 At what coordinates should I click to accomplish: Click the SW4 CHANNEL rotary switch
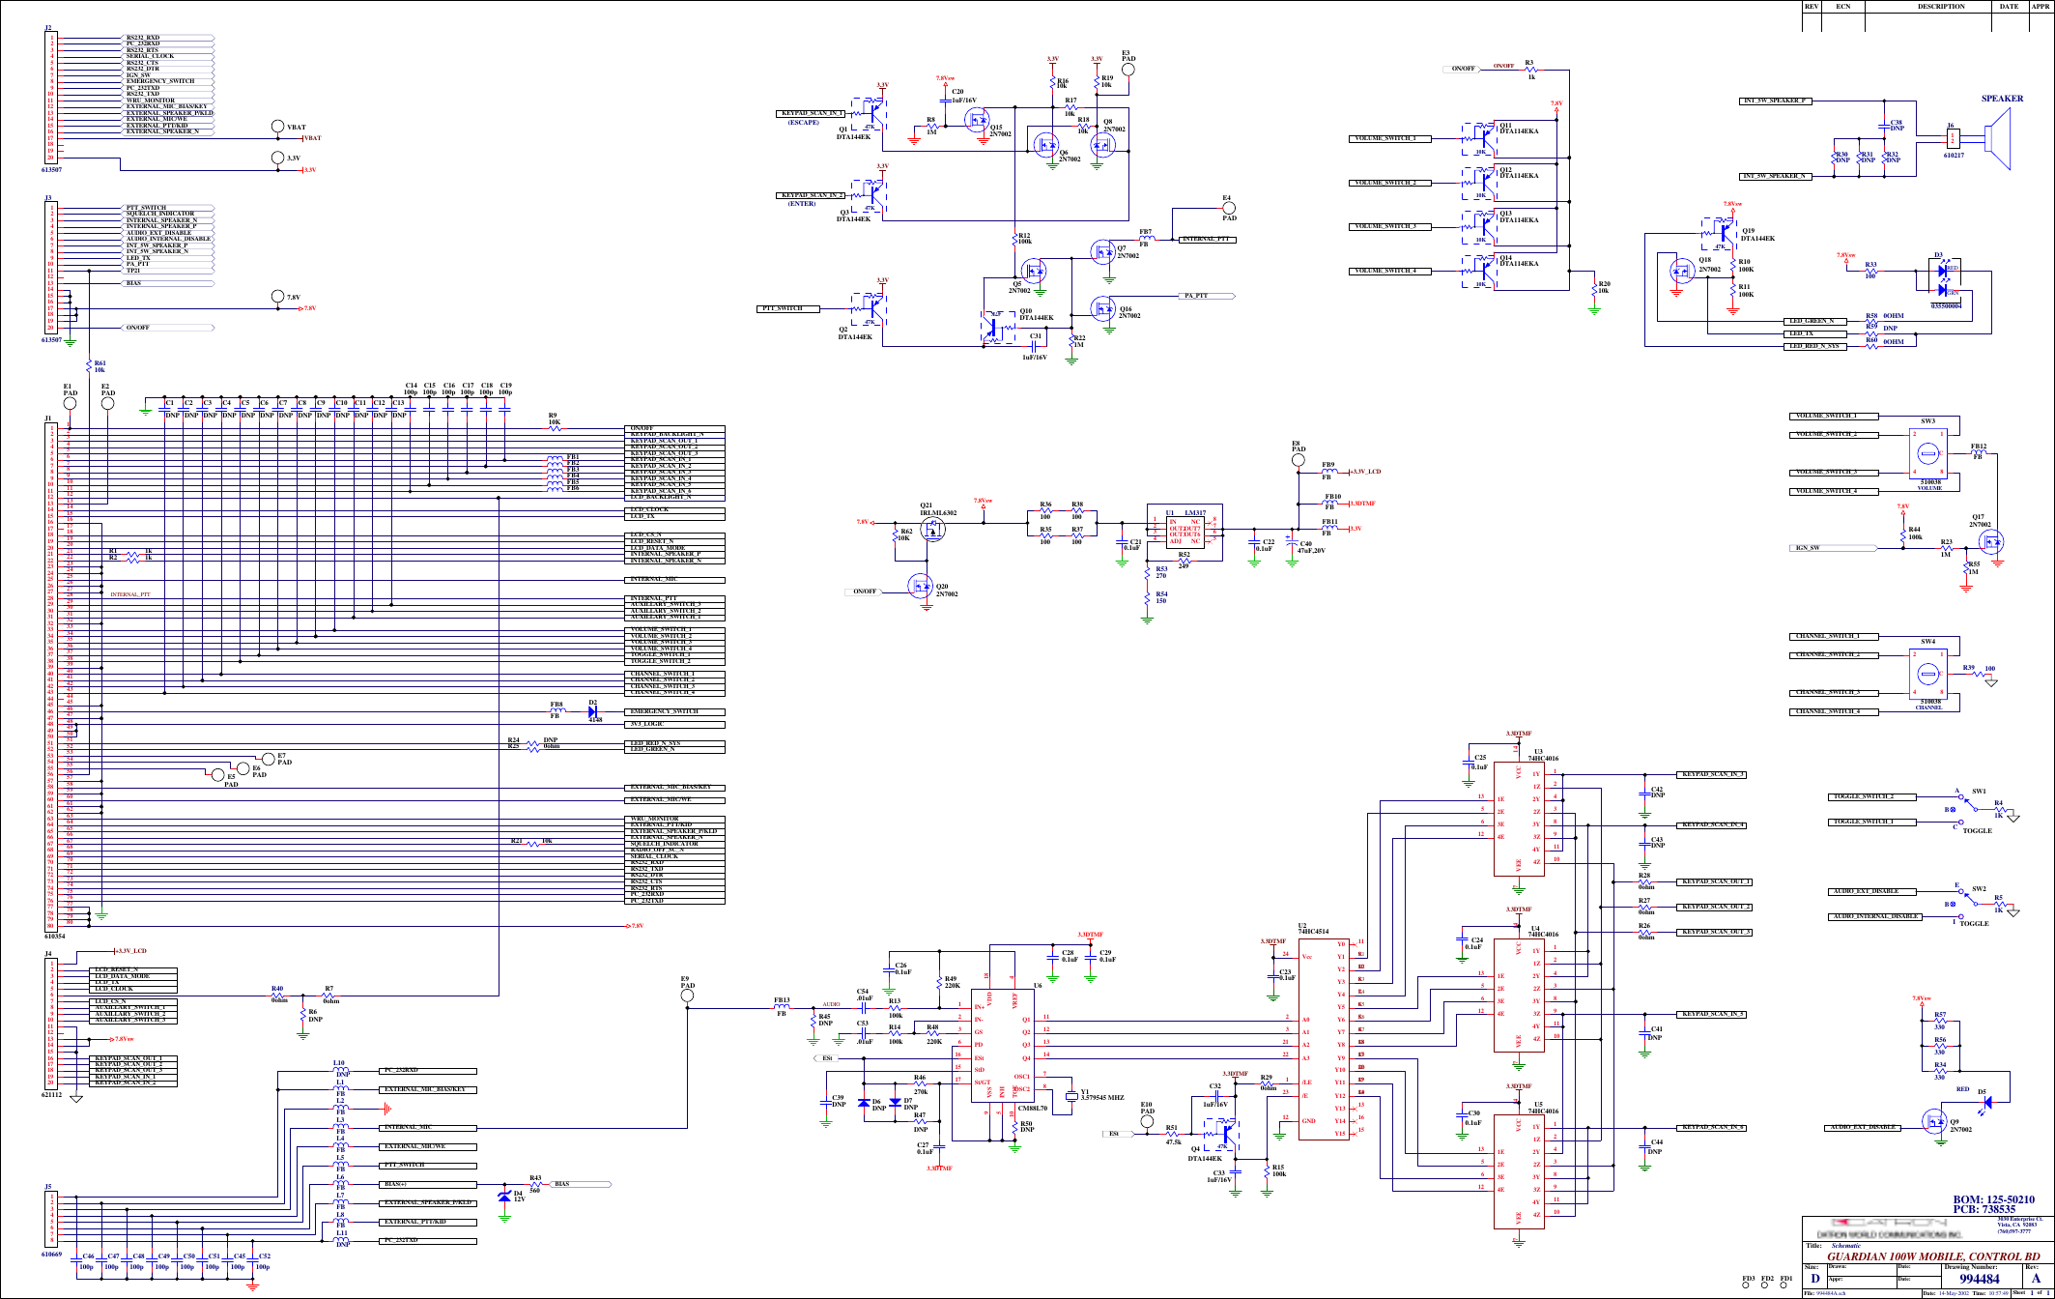pyautogui.click(x=1928, y=674)
